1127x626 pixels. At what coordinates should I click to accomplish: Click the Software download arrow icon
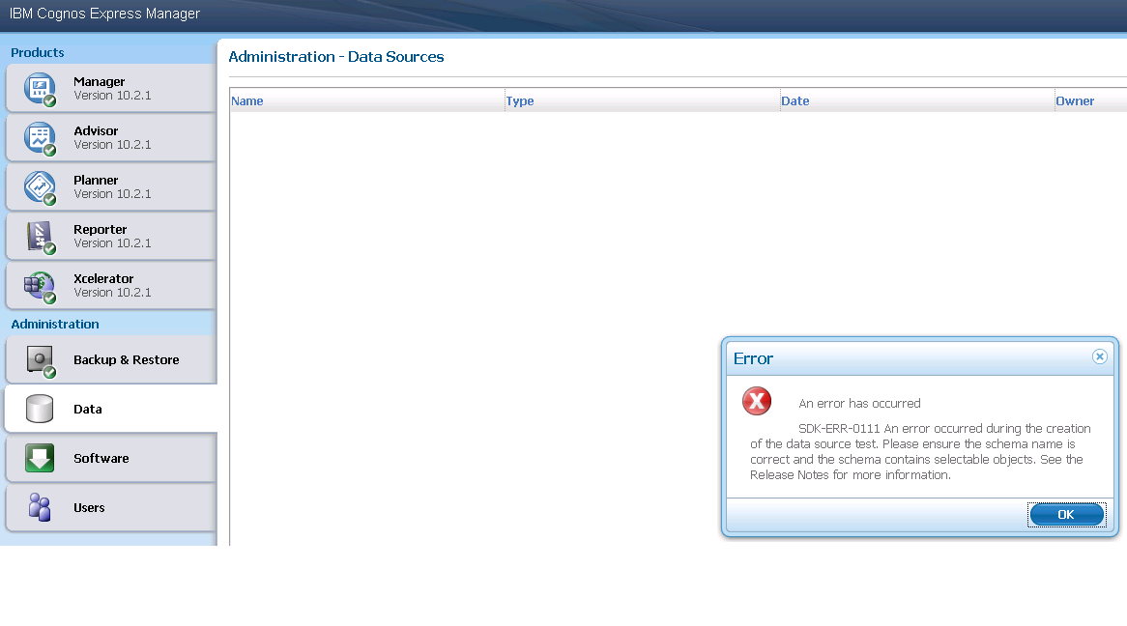tap(40, 458)
